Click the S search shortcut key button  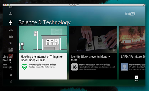click(136, 77)
